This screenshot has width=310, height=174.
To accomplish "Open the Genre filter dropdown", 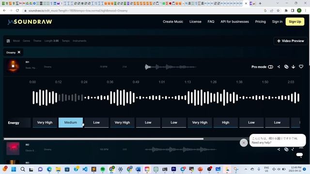I will [x=26, y=41].
